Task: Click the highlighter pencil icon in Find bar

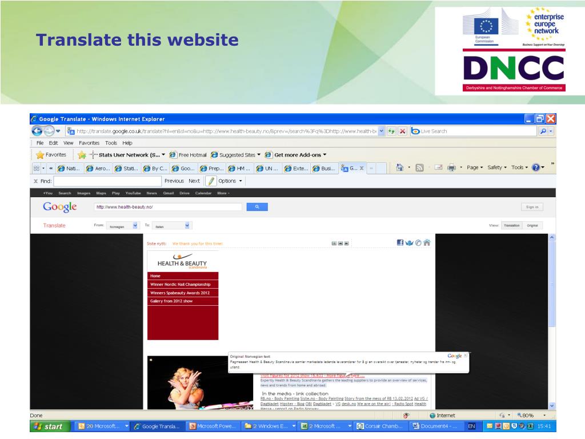Action: [x=211, y=181]
